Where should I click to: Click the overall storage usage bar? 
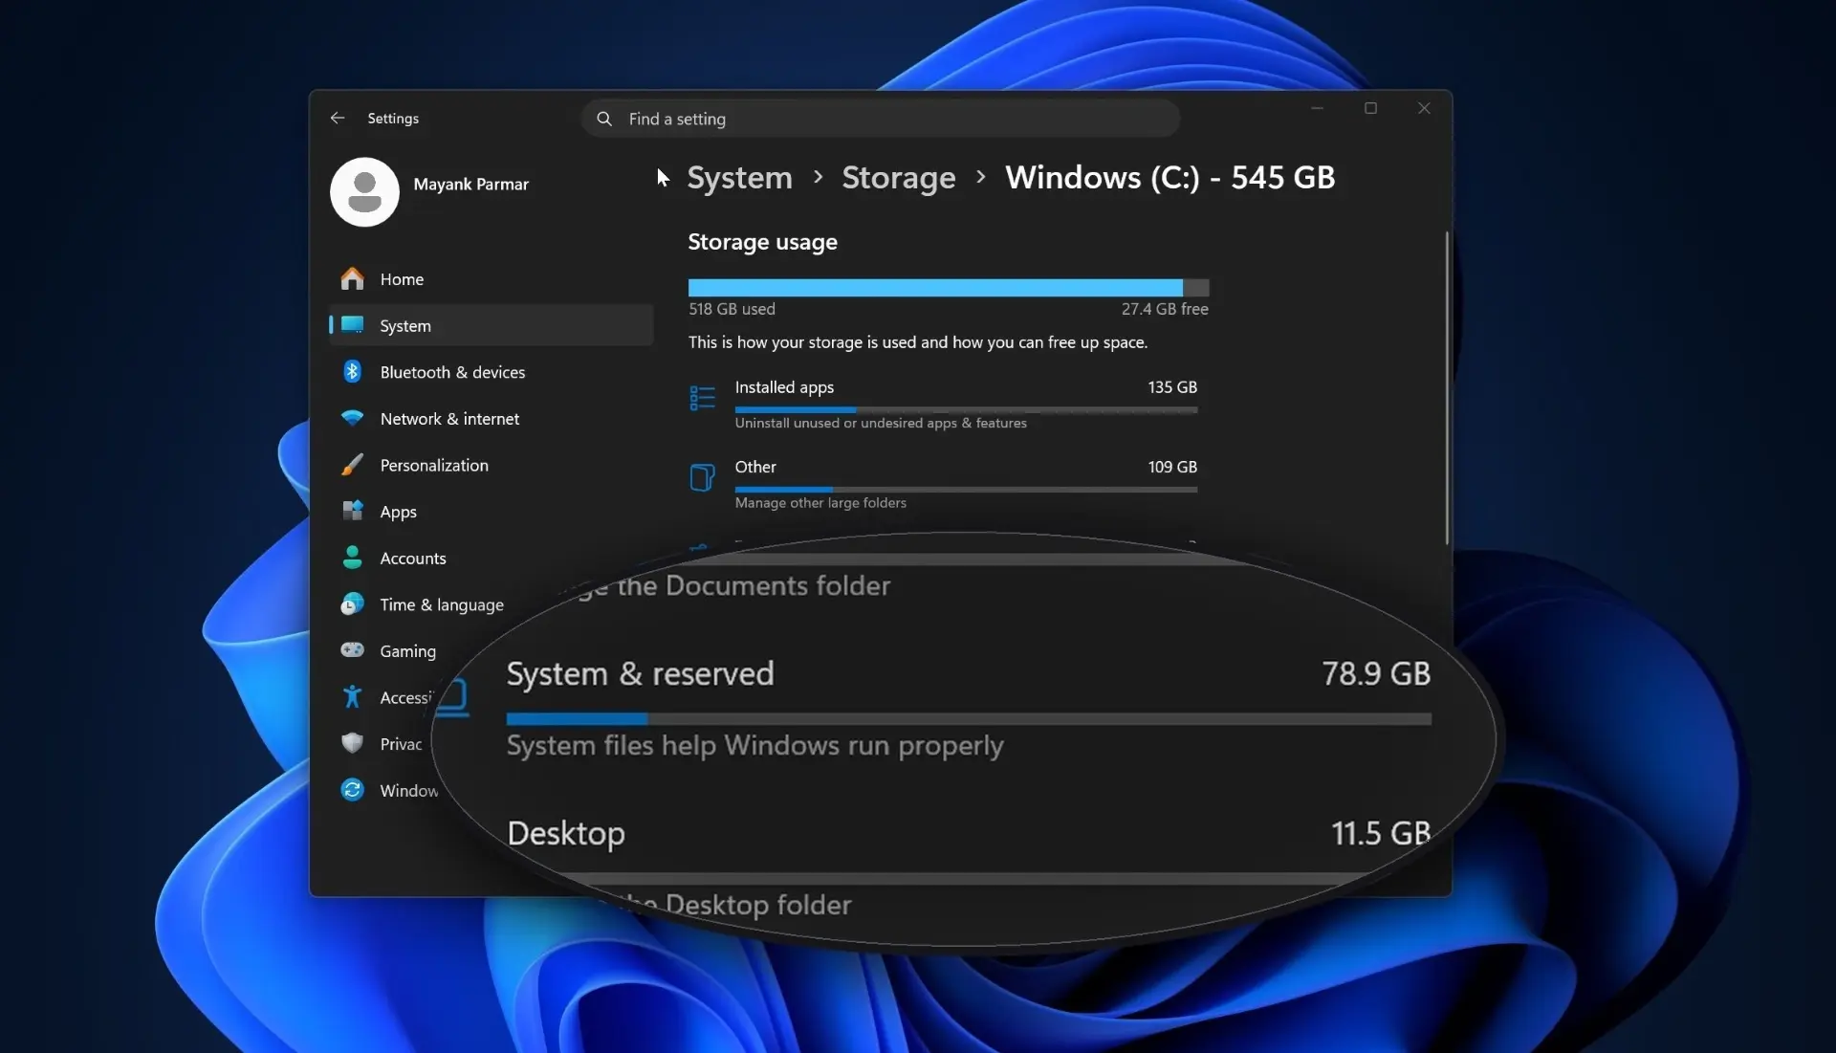(949, 288)
